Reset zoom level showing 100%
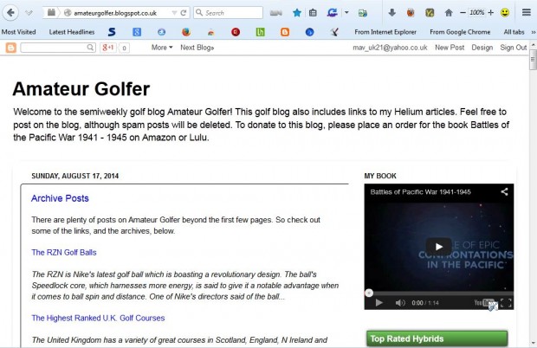Image resolution: width=537 pixels, height=348 pixels. pos(476,13)
